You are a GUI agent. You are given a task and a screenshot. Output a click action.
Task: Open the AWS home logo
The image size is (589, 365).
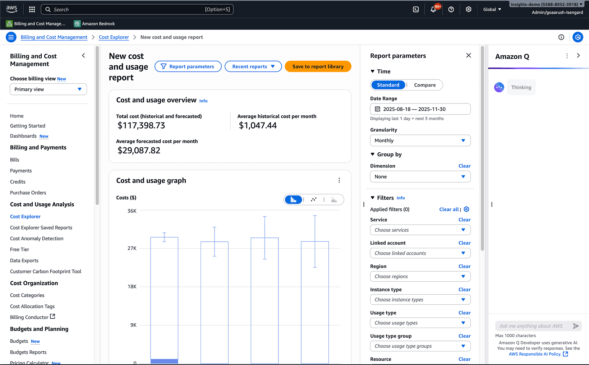11,9
